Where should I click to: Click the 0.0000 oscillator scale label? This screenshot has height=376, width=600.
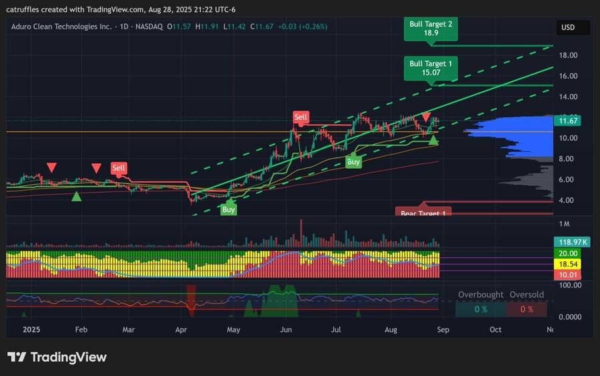pos(570,317)
